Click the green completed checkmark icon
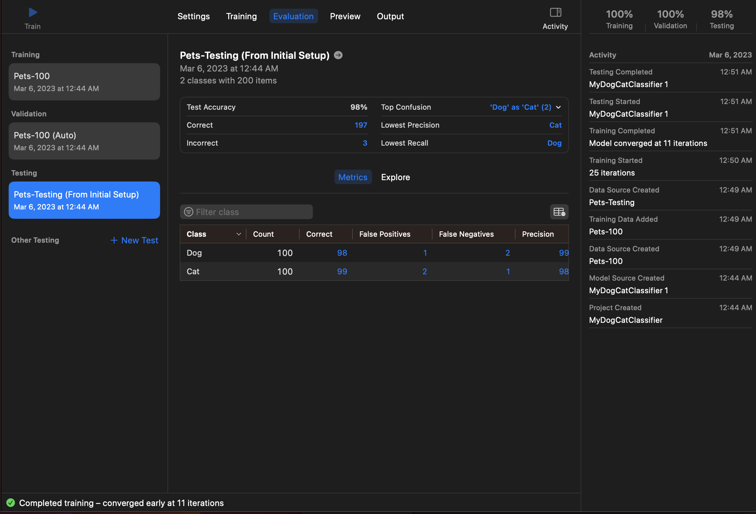The height and width of the screenshot is (514, 756). pyautogui.click(x=11, y=503)
